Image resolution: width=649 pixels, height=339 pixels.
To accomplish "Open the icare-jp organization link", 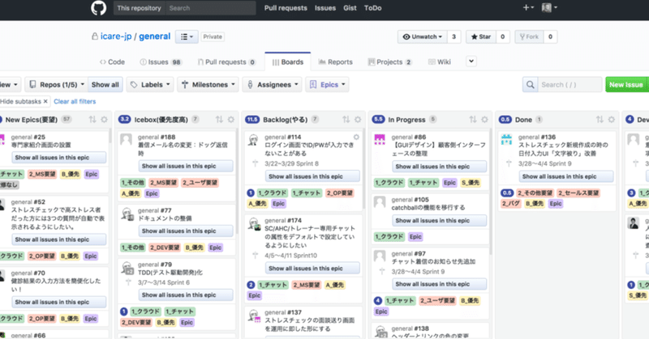I will coord(116,36).
